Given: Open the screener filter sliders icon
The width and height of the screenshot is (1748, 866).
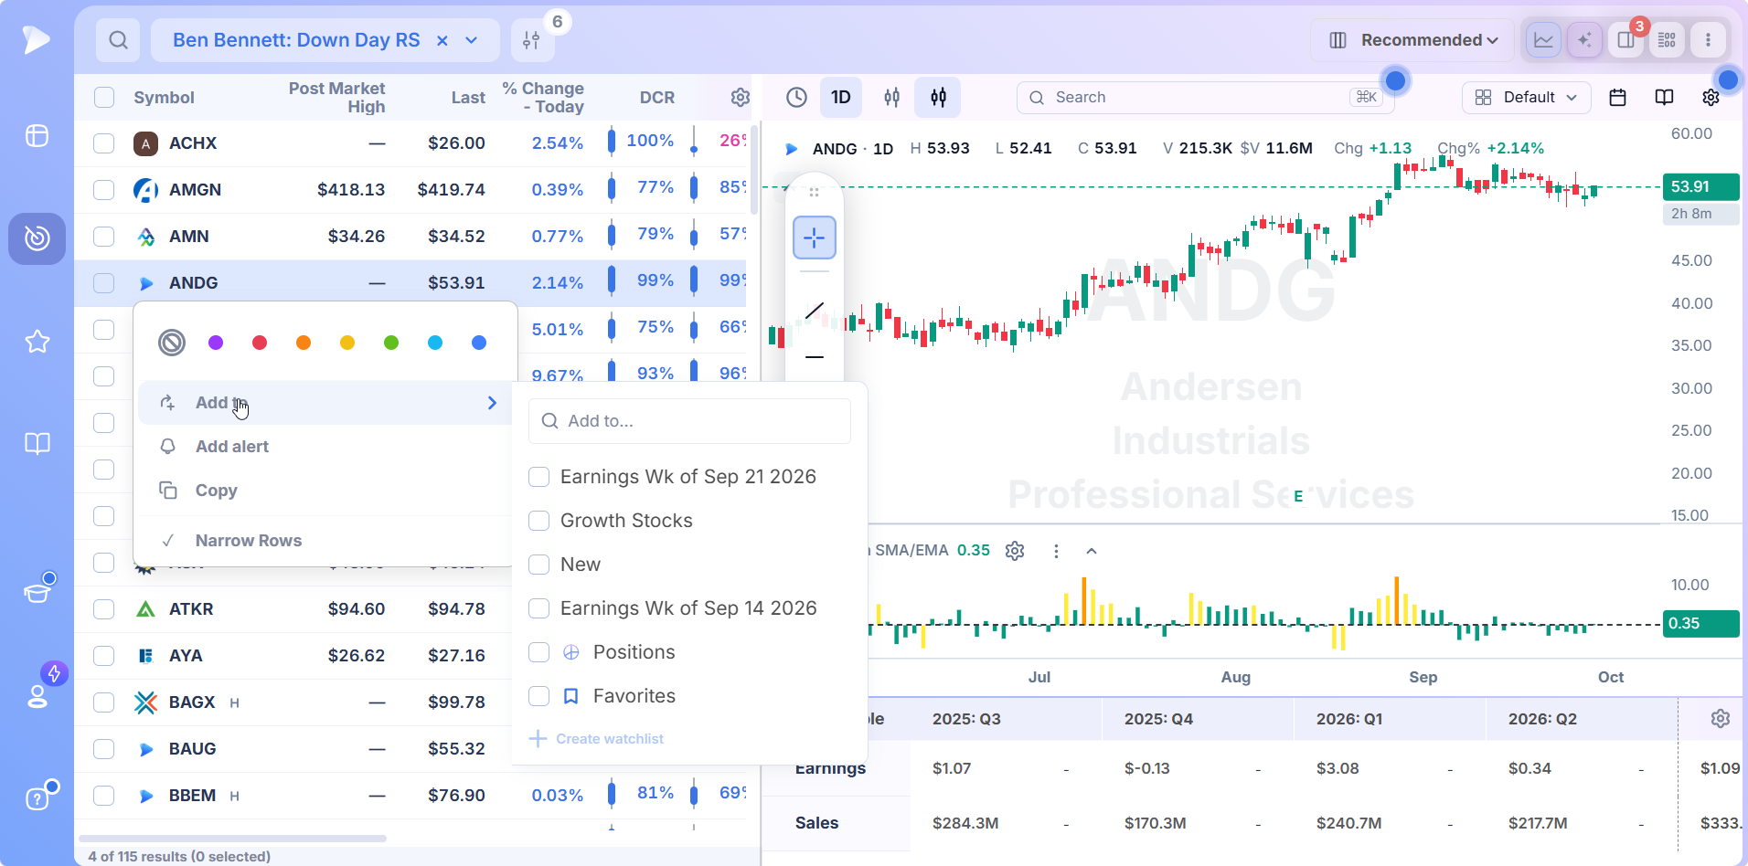Looking at the screenshot, I should [531, 40].
